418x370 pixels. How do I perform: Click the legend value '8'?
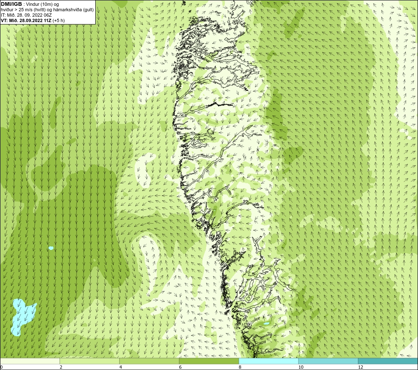pos(240,367)
